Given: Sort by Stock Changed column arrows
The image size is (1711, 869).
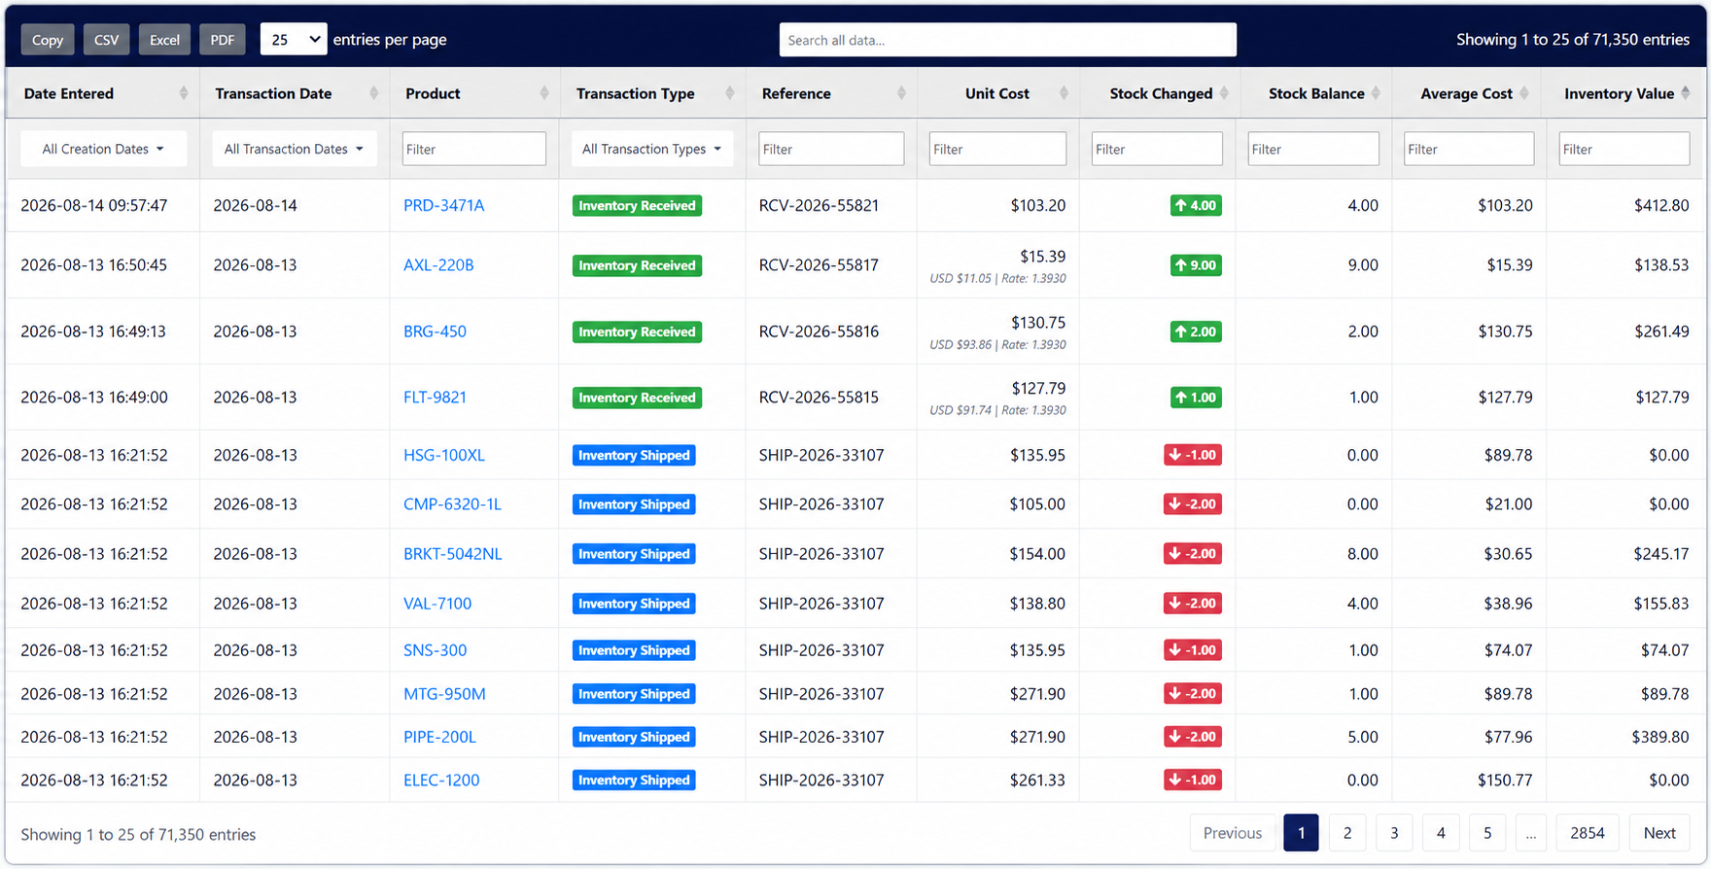Looking at the screenshot, I should [1224, 93].
